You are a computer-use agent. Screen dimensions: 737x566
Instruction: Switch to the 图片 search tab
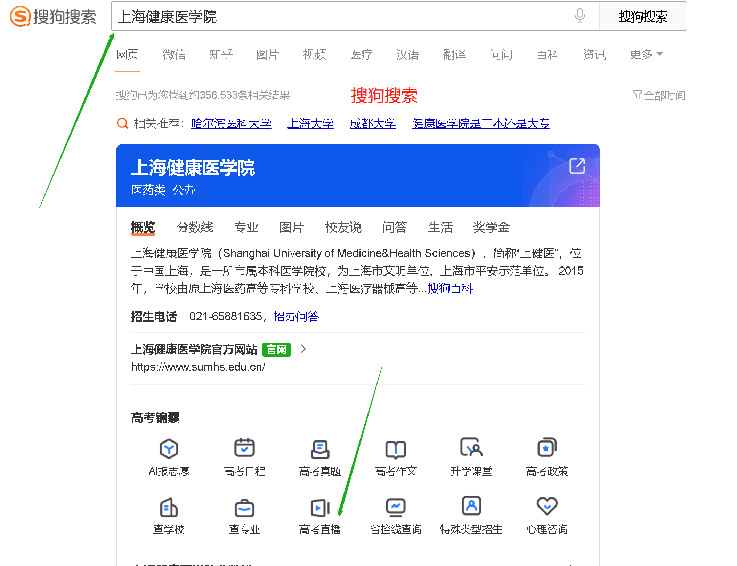[267, 55]
